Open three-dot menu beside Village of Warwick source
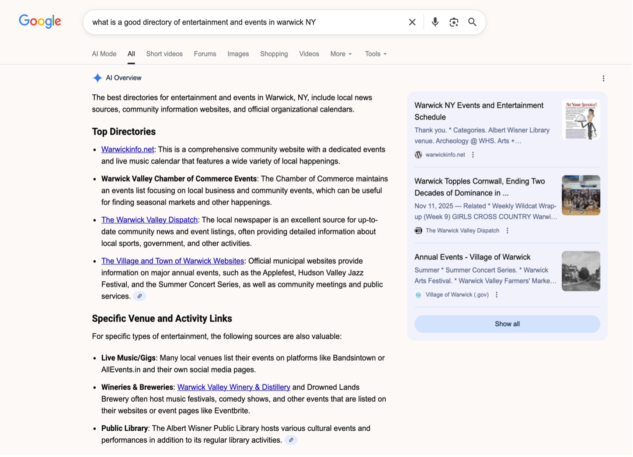 [x=497, y=295]
